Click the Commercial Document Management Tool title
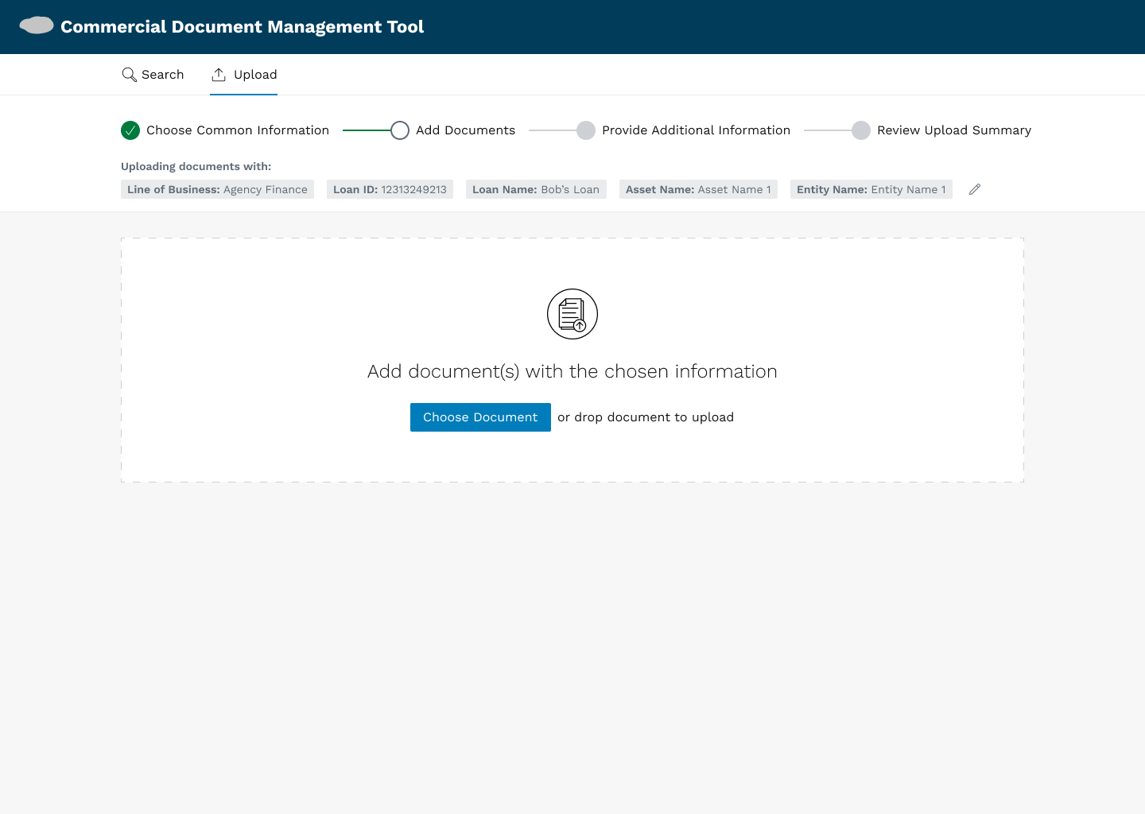This screenshot has width=1145, height=814. click(x=242, y=27)
